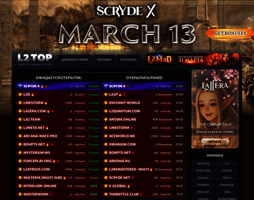254x200 pixels.
Task: Click the play arrow icon next to THEBATTLE.CLUB
Action: point(141,194)
